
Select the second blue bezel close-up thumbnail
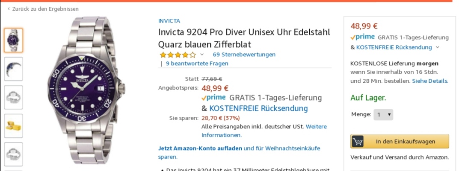pyautogui.click(x=13, y=69)
